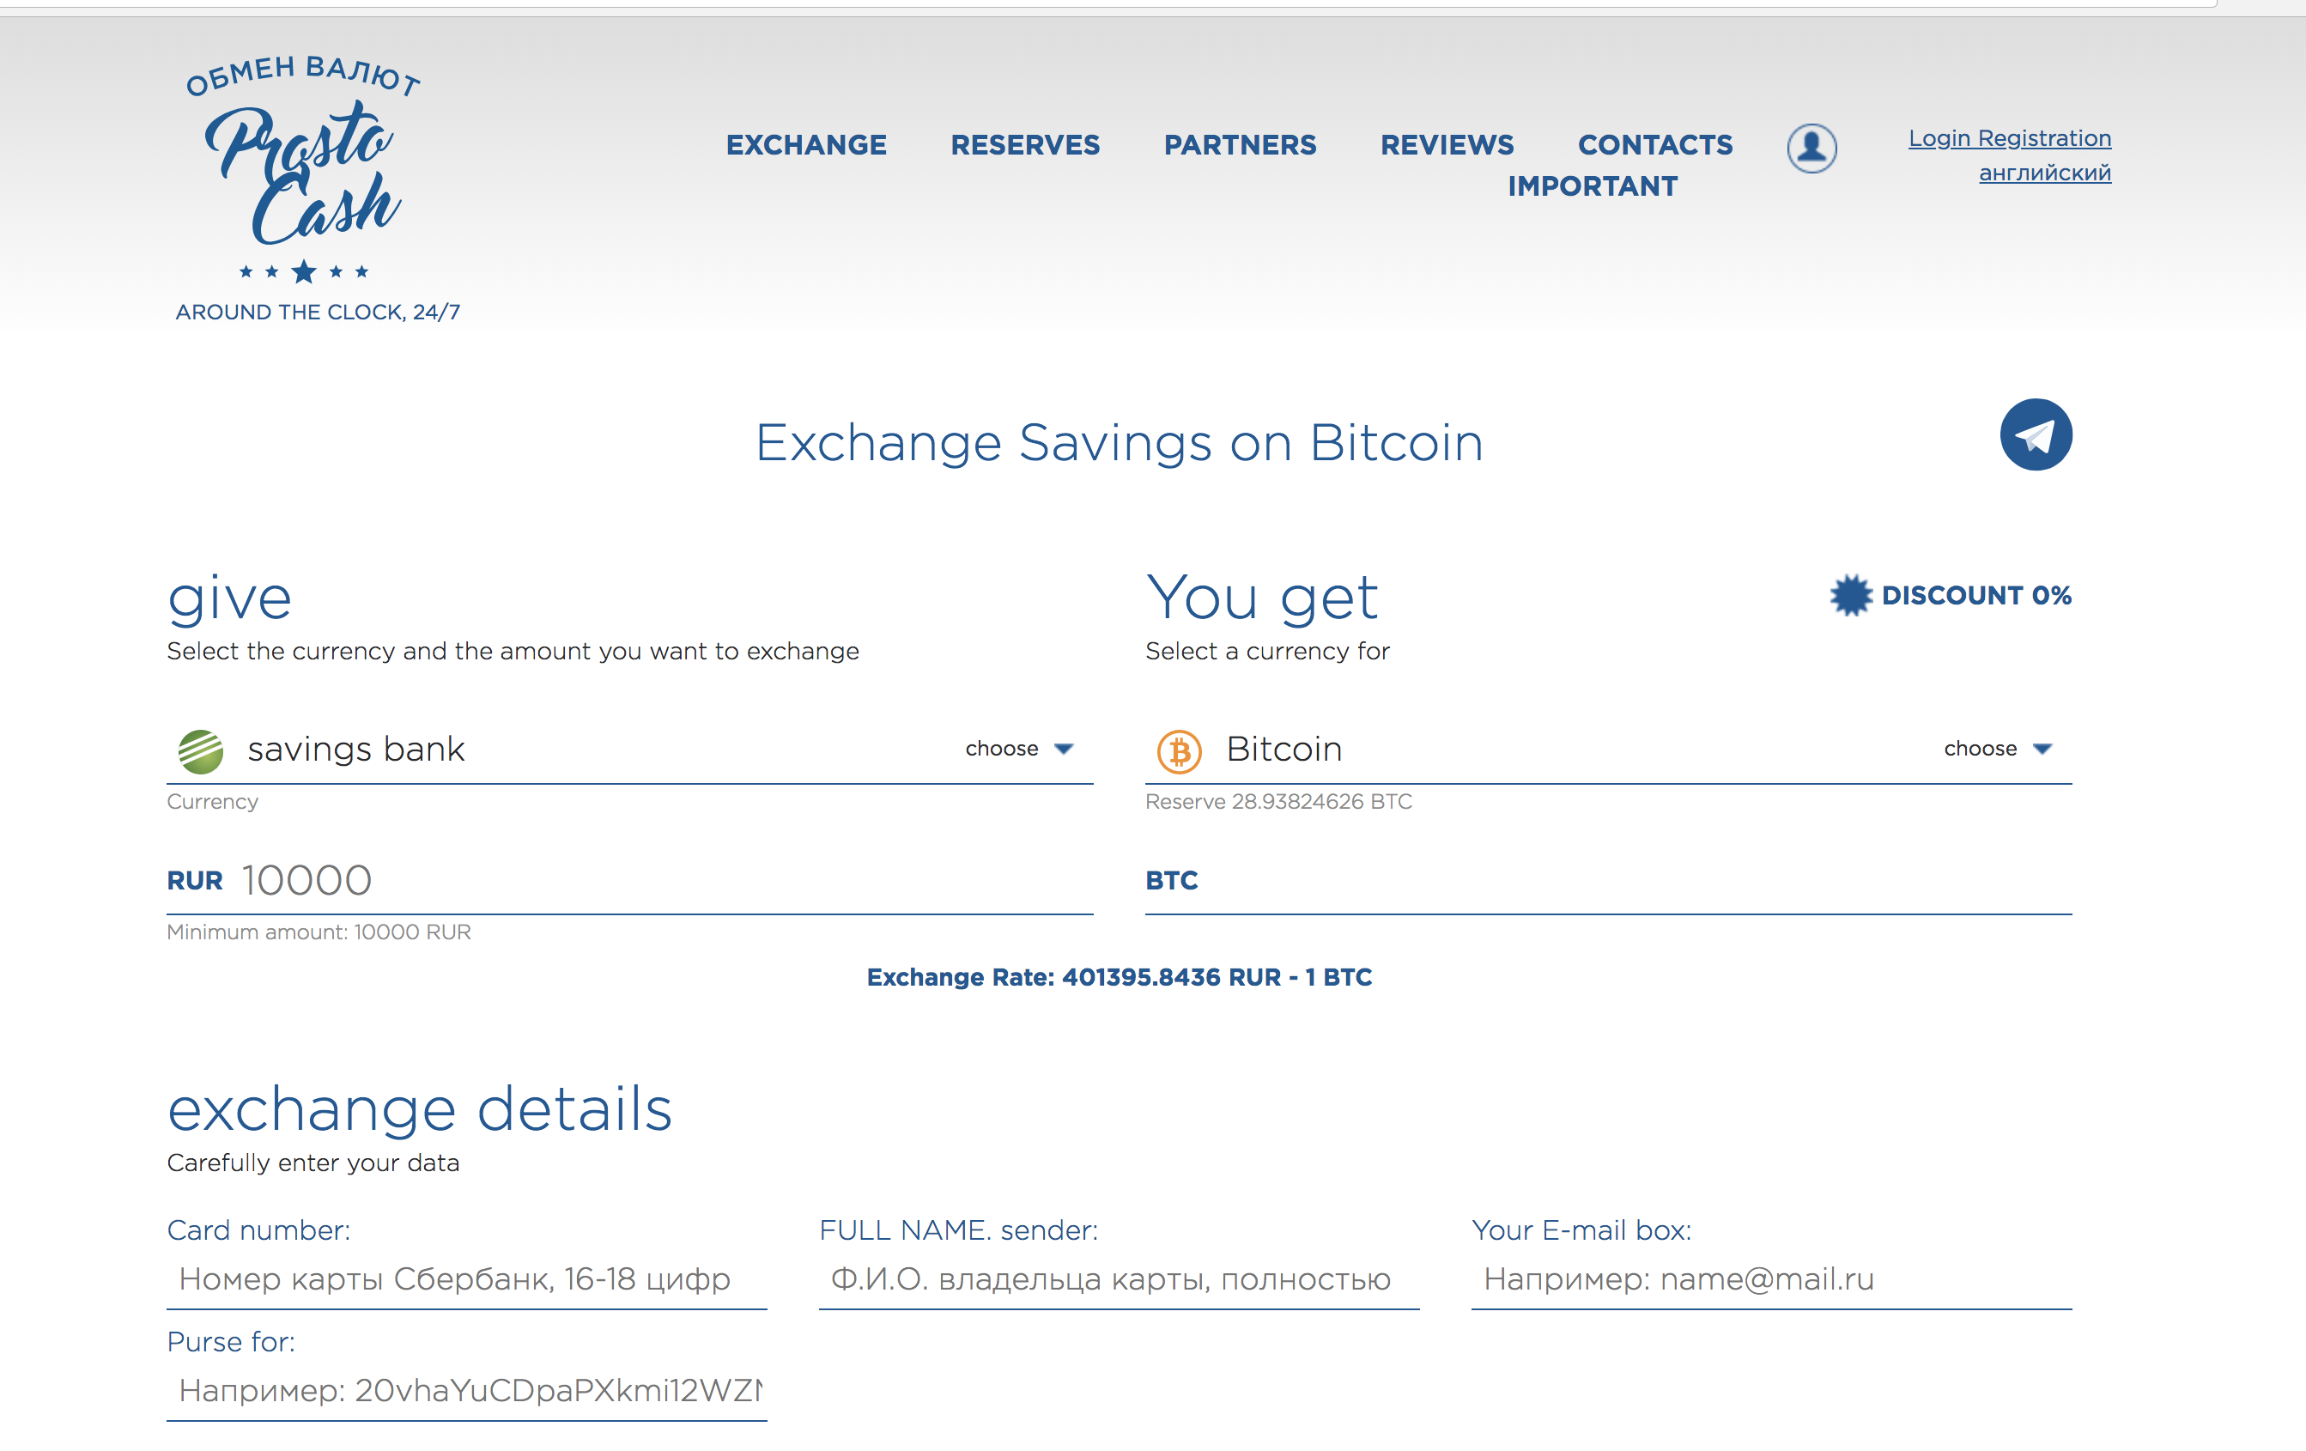The image size is (2306, 1451).
Task: Focus the RUR amount input field
Action: tap(661, 880)
